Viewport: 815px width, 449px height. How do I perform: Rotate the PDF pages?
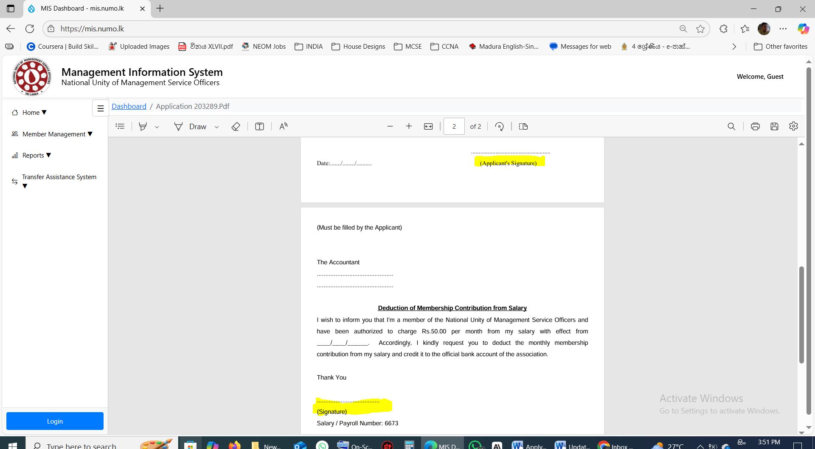pyautogui.click(x=500, y=126)
